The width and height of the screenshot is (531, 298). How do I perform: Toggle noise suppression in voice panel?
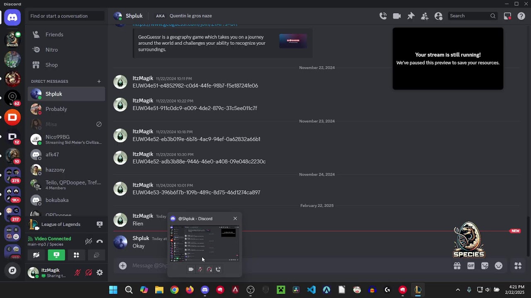click(x=88, y=241)
